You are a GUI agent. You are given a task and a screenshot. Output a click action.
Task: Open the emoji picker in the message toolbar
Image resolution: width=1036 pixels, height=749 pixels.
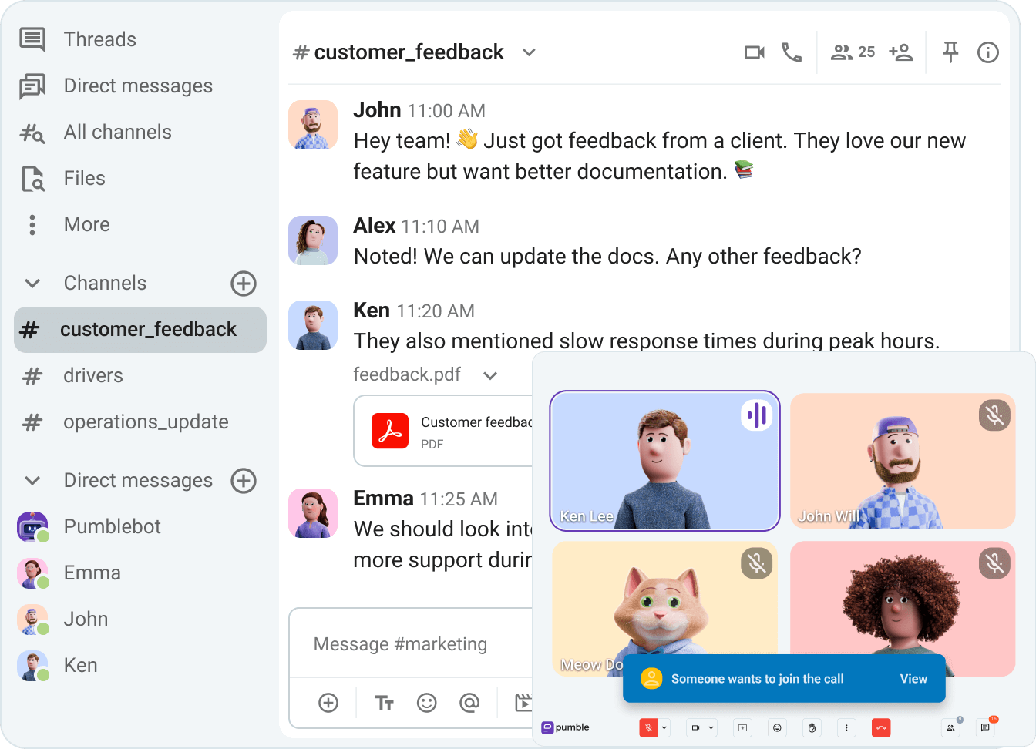426,703
